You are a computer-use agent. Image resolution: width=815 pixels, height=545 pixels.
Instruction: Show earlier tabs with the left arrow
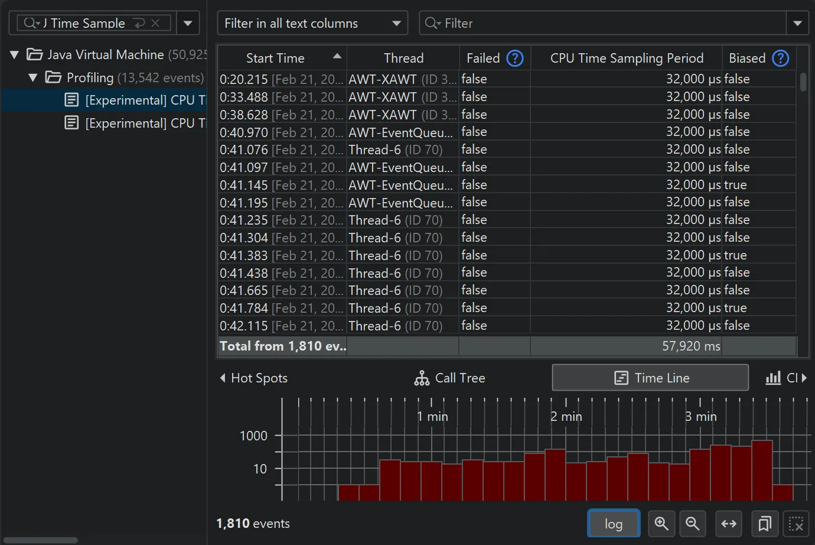(x=223, y=378)
